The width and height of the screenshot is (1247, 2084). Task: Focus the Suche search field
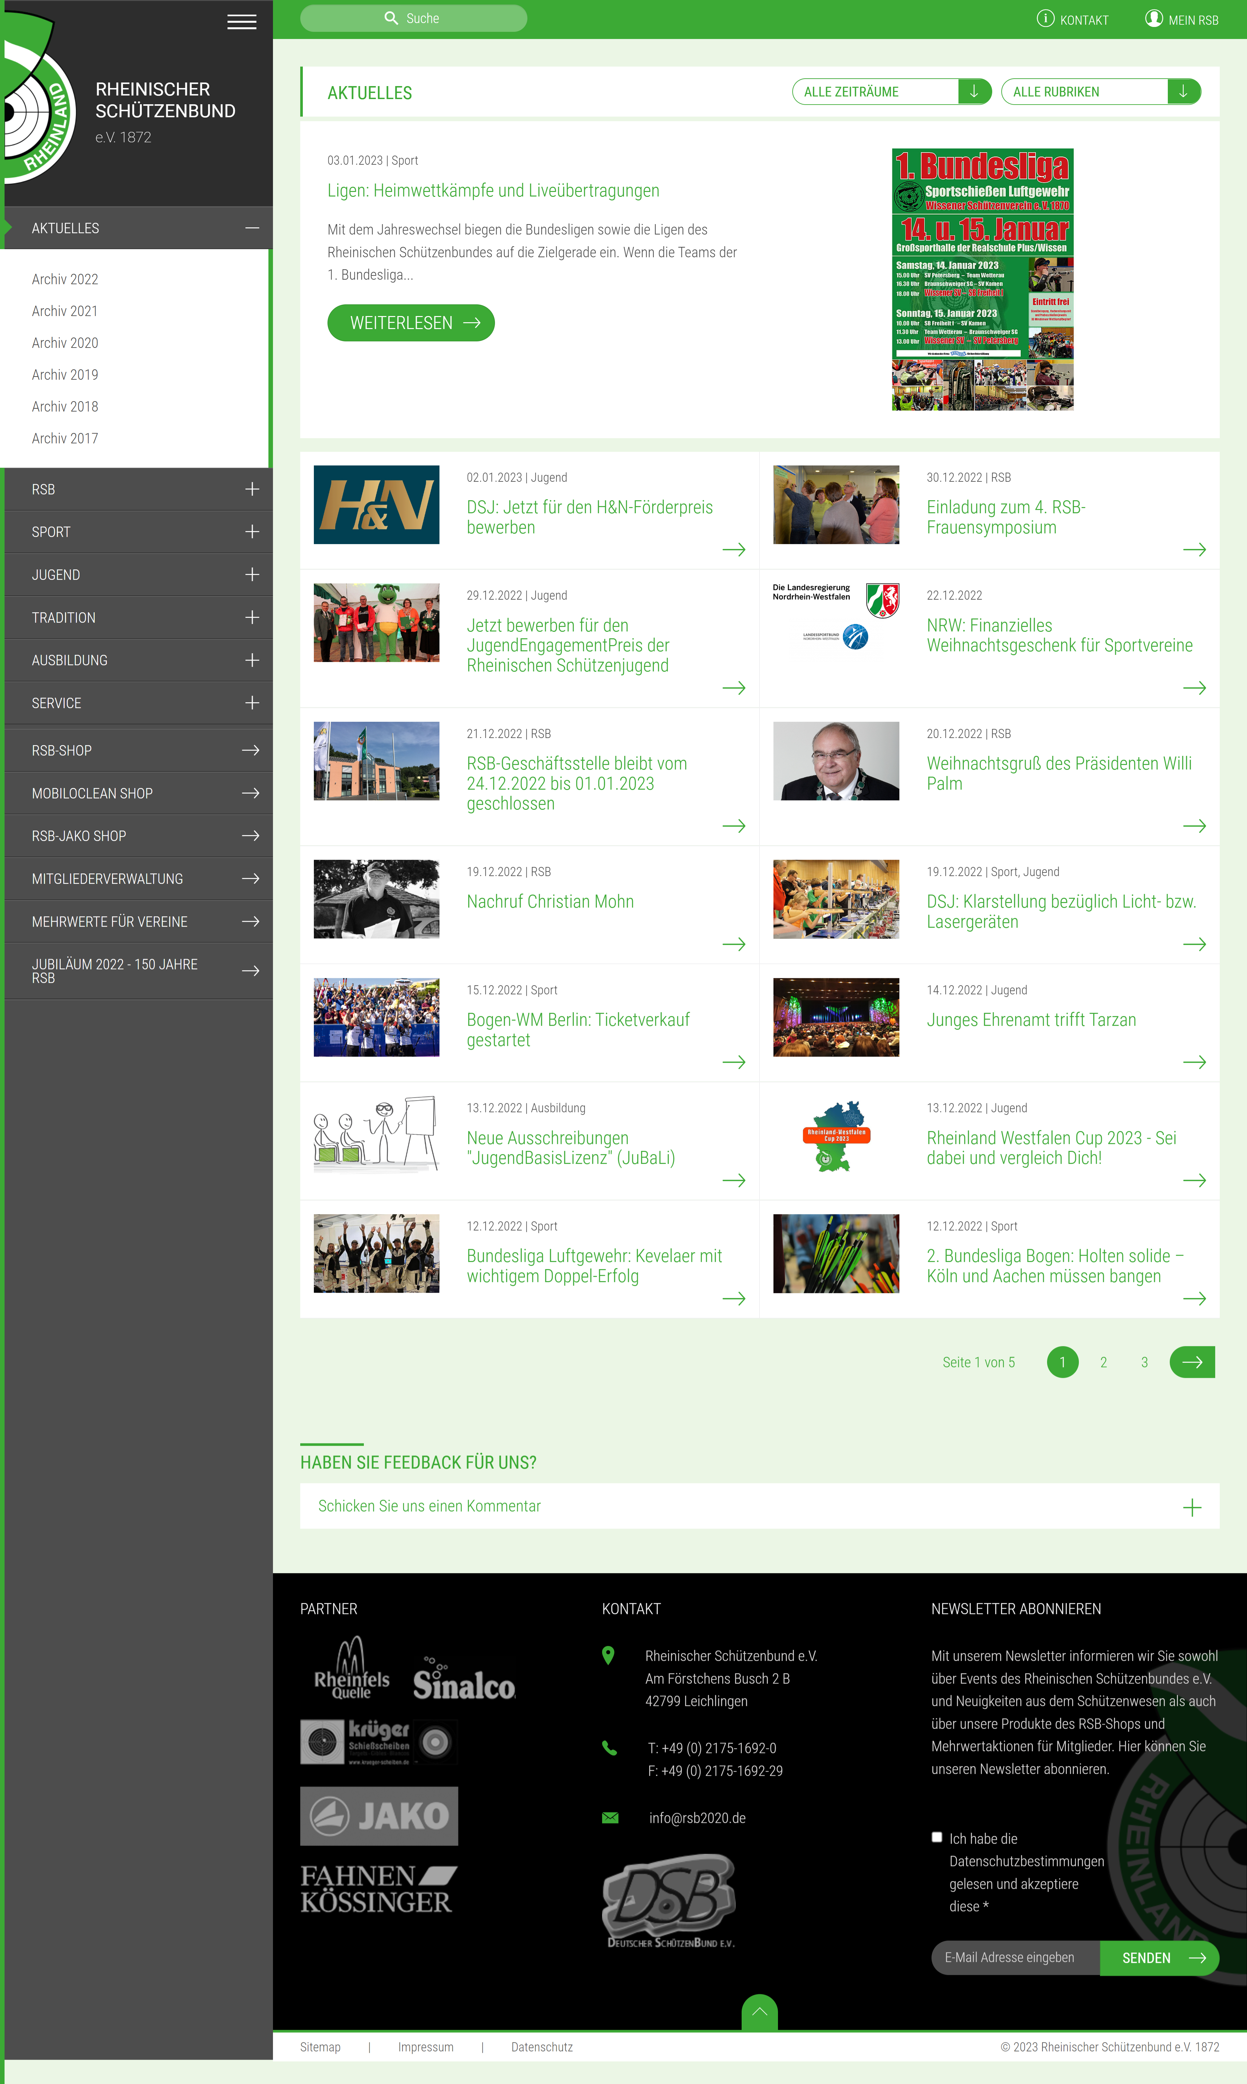click(x=414, y=19)
